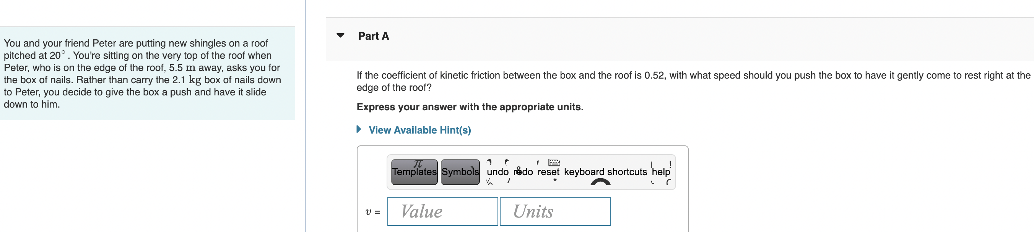Click the bold 'Express your answer' instruction
Image resolution: width=1034 pixels, height=232 pixels.
click(x=470, y=107)
